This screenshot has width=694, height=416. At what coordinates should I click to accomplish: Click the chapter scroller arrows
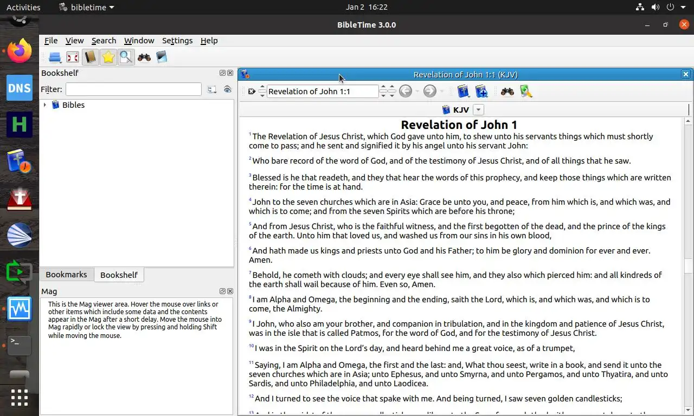pos(383,92)
